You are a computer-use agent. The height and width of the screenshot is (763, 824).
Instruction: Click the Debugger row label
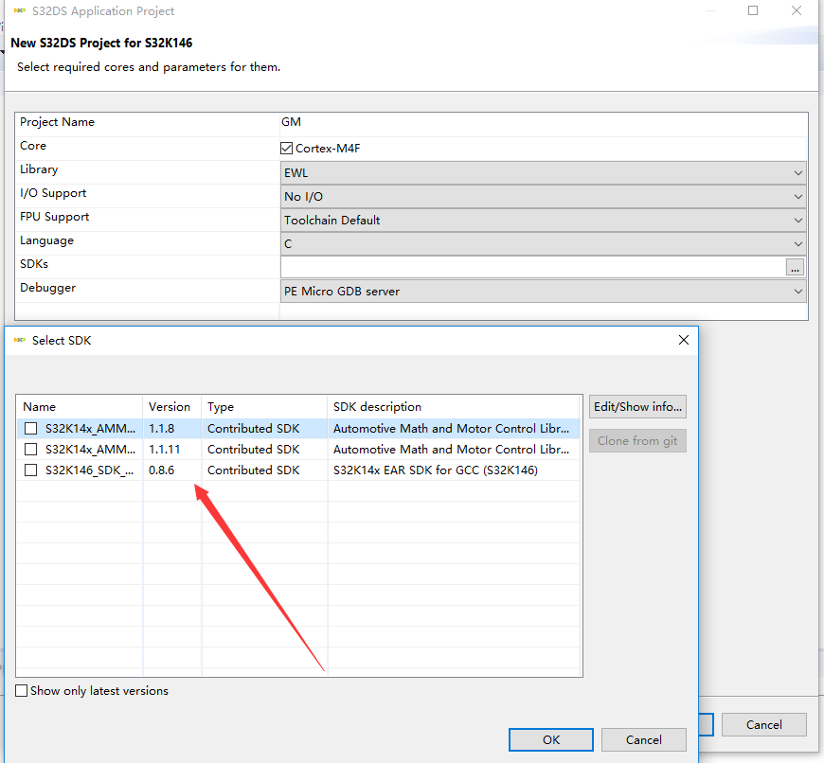point(47,288)
